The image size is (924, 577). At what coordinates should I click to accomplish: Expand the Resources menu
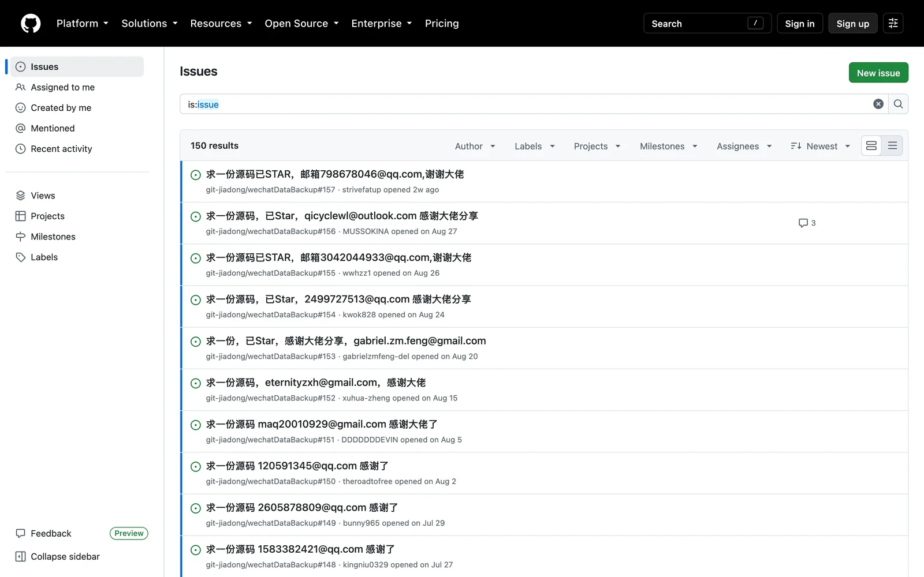pyautogui.click(x=221, y=24)
